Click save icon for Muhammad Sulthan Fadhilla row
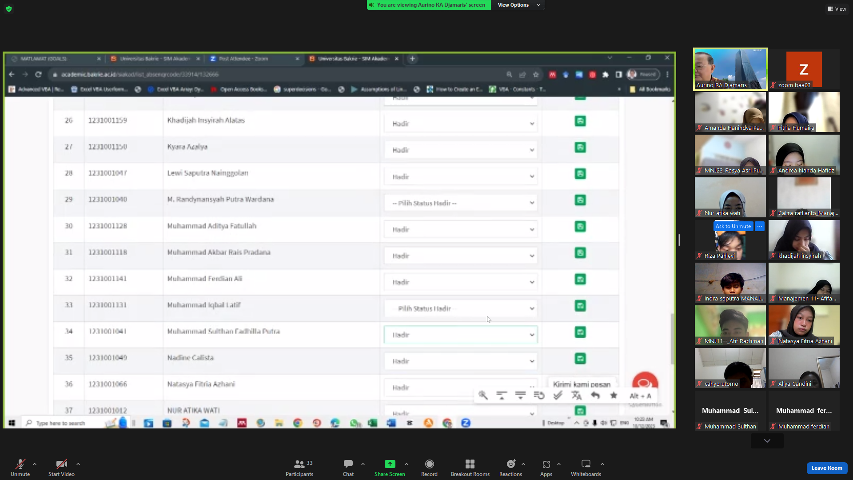Screen dimensions: 853x480 (580, 332)
